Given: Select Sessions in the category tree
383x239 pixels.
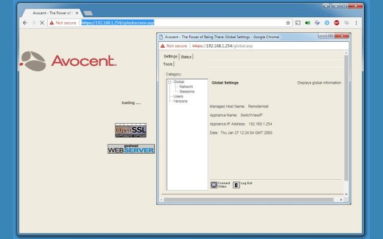Looking at the screenshot, I should (187, 91).
